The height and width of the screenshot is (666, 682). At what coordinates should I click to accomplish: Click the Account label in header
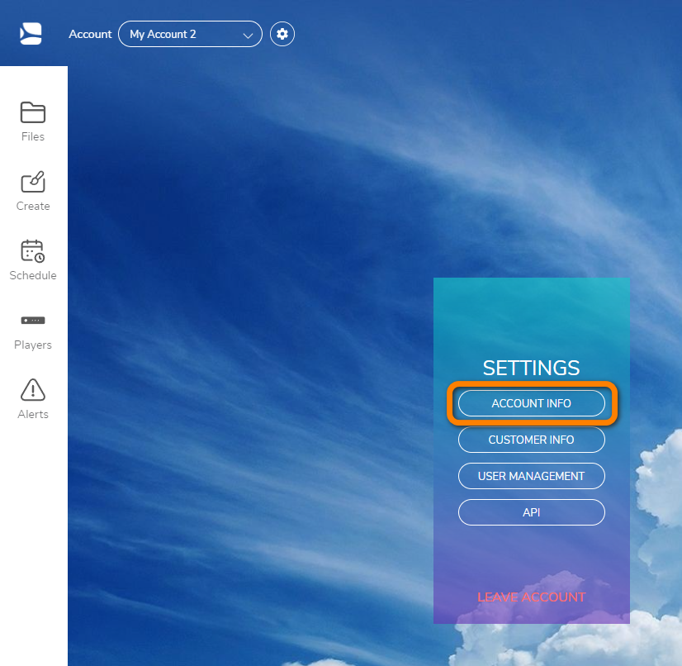(90, 34)
